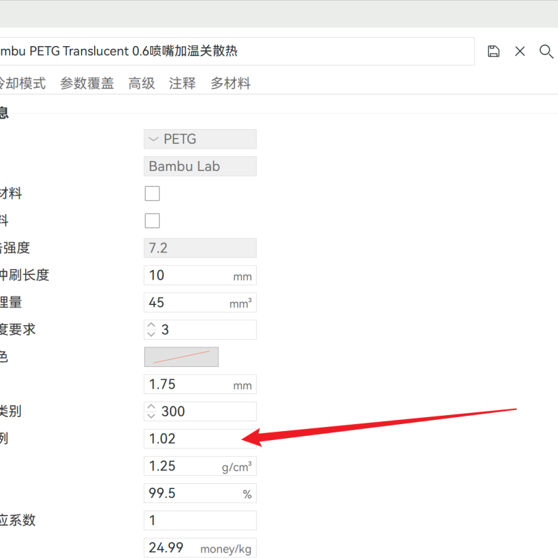Screen dimensions: 558x558
Task: Click the X icon beside the preset name
Action: tap(520, 51)
